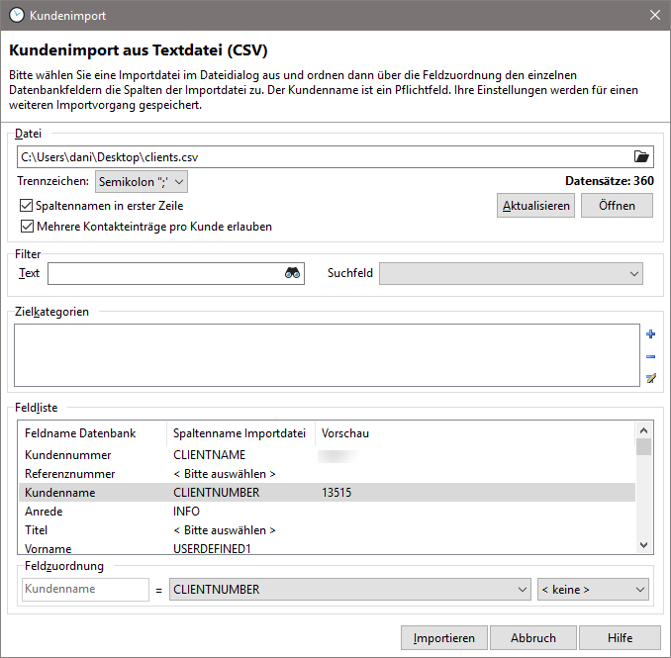Open the Trennzeichen Semikolon dropdown
This screenshot has height=658, width=671.
(141, 181)
